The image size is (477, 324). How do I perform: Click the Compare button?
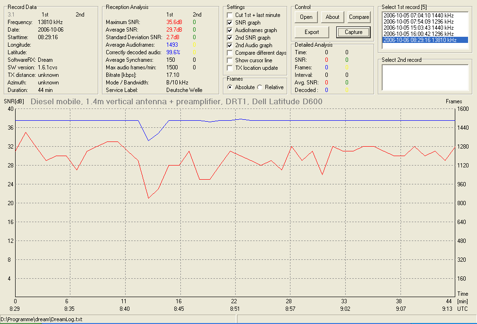(359, 17)
